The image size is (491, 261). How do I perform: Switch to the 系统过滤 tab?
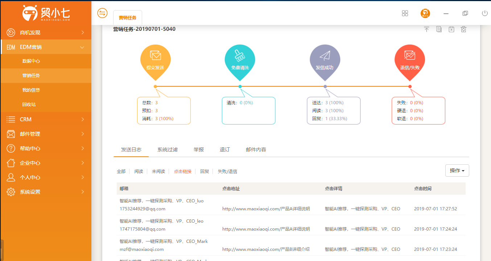coord(168,150)
